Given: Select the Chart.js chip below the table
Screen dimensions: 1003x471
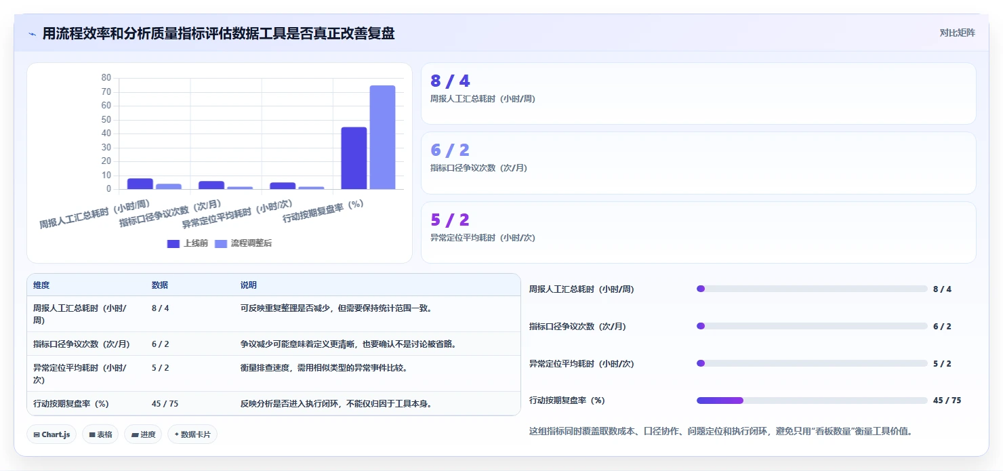Looking at the screenshot, I should (52, 434).
